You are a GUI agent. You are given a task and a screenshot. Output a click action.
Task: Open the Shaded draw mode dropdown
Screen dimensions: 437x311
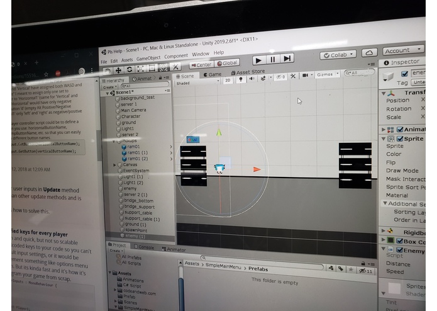tap(197, 82)
